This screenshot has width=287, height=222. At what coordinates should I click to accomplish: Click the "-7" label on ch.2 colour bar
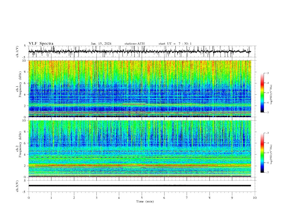[267, 173]
